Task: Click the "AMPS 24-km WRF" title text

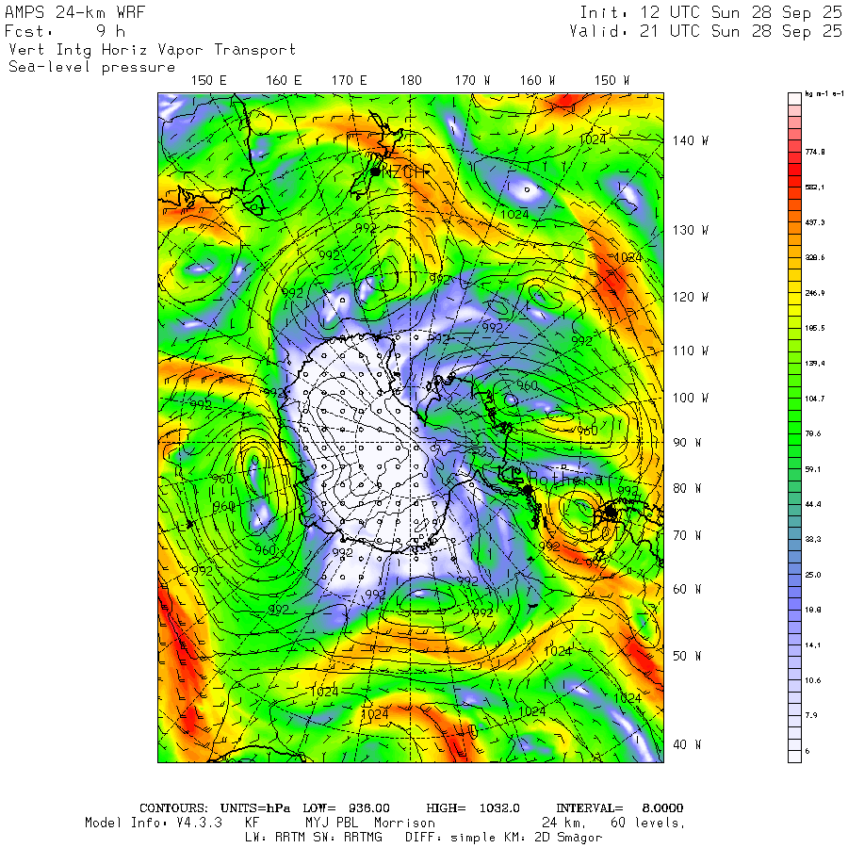Action: [75, 12]
